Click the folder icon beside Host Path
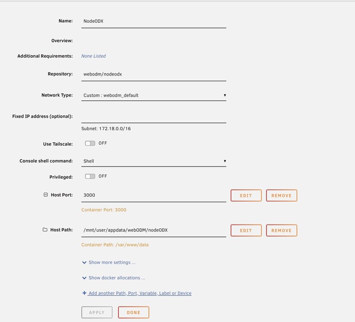Image resolution: width=355 pixels, height=322 pixels. pos(45,230)
